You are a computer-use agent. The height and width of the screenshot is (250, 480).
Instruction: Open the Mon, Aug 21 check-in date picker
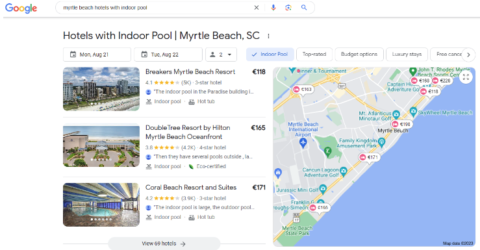coord(97,55)
